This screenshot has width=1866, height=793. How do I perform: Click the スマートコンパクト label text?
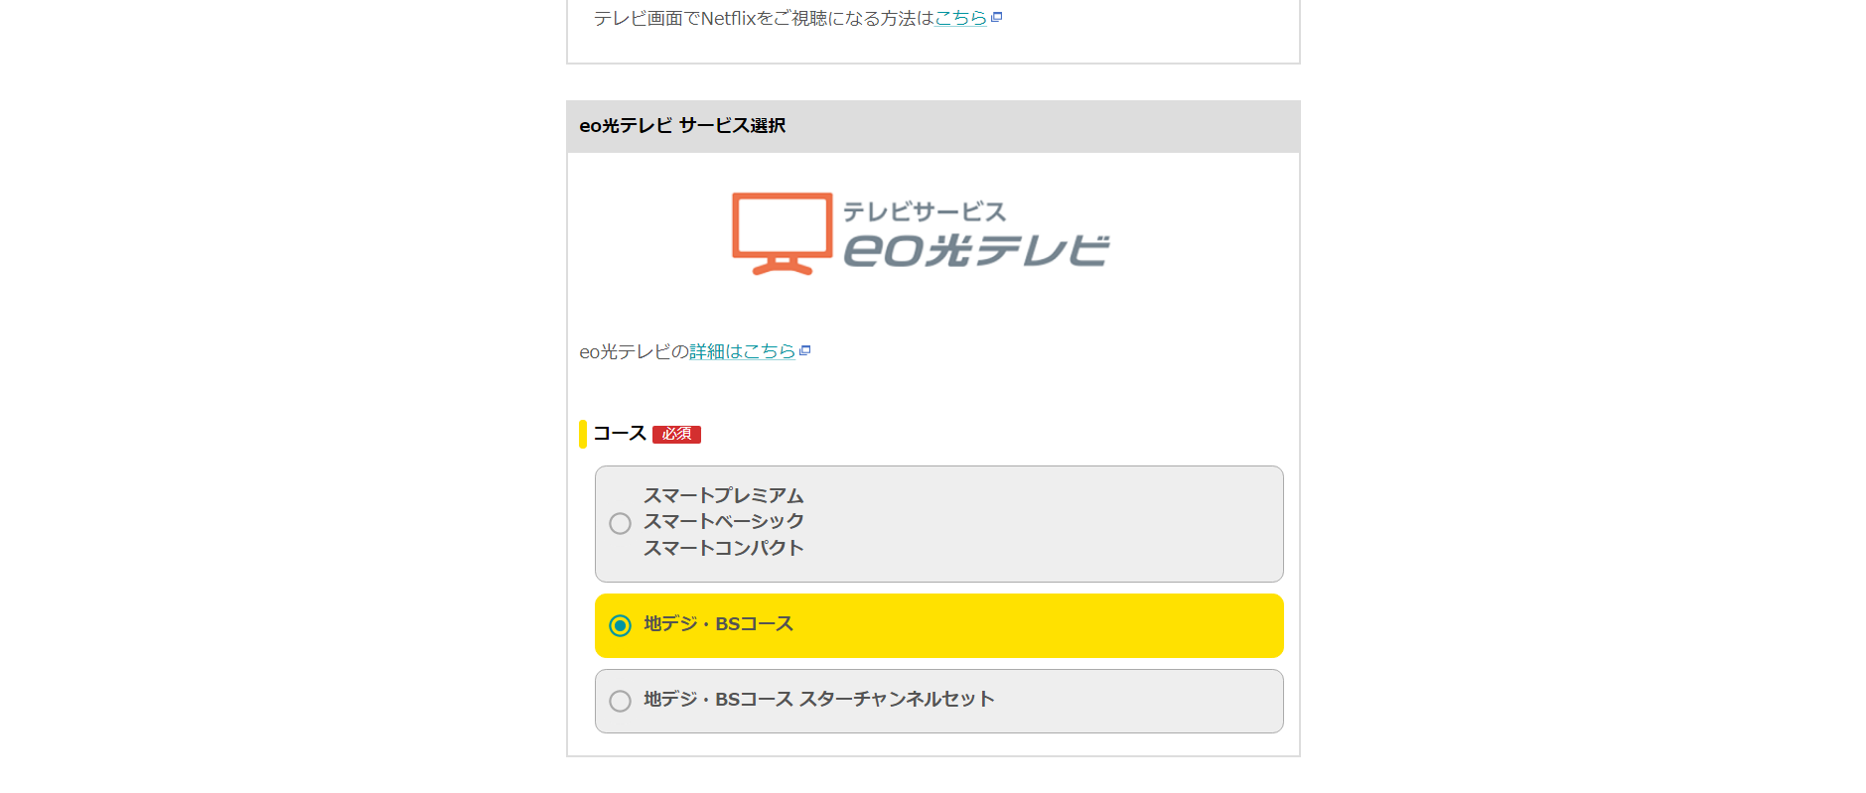723,548
